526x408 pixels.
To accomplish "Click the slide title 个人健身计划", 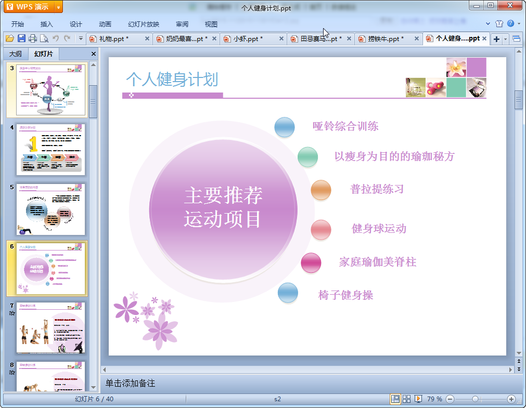I will (x=172, y=80).
